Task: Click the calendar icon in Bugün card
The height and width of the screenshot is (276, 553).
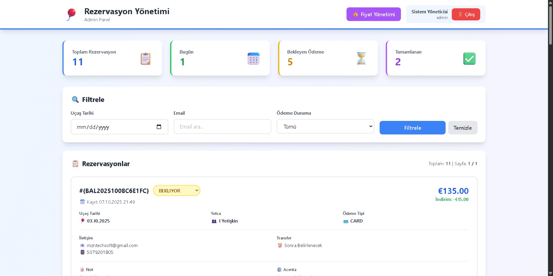Action: point(253,59)
